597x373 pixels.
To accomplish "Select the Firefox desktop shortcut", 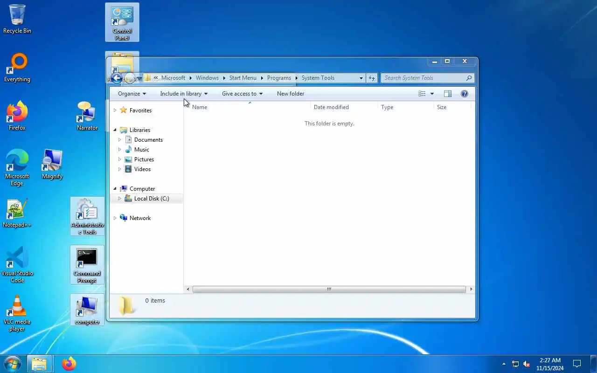I will click(x=17, y=116).
